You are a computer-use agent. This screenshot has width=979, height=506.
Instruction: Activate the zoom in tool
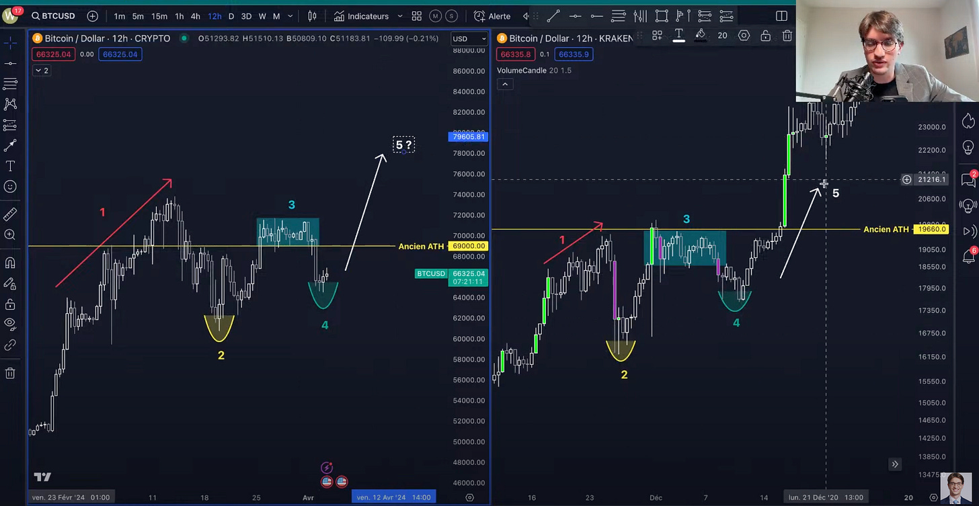10,235
